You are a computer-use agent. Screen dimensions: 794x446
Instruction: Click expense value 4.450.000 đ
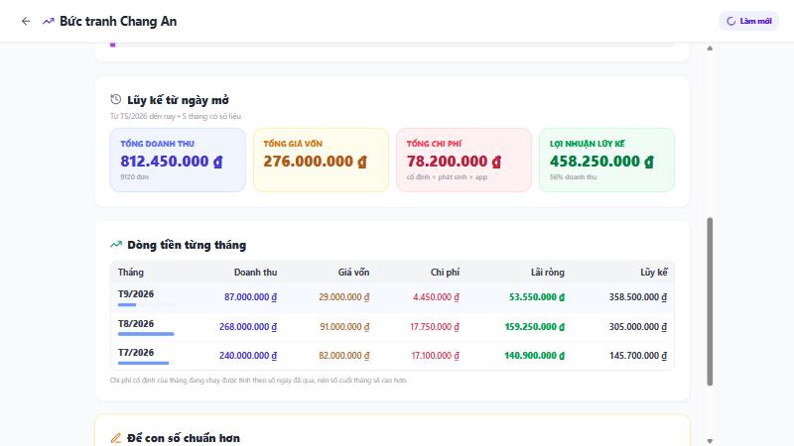click(x=436, y=296)
